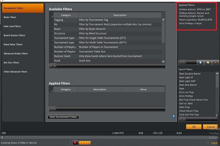220x146 pixels.
Task: Click the plus button below Quick Filters
Action: click(x=182, y=119)
